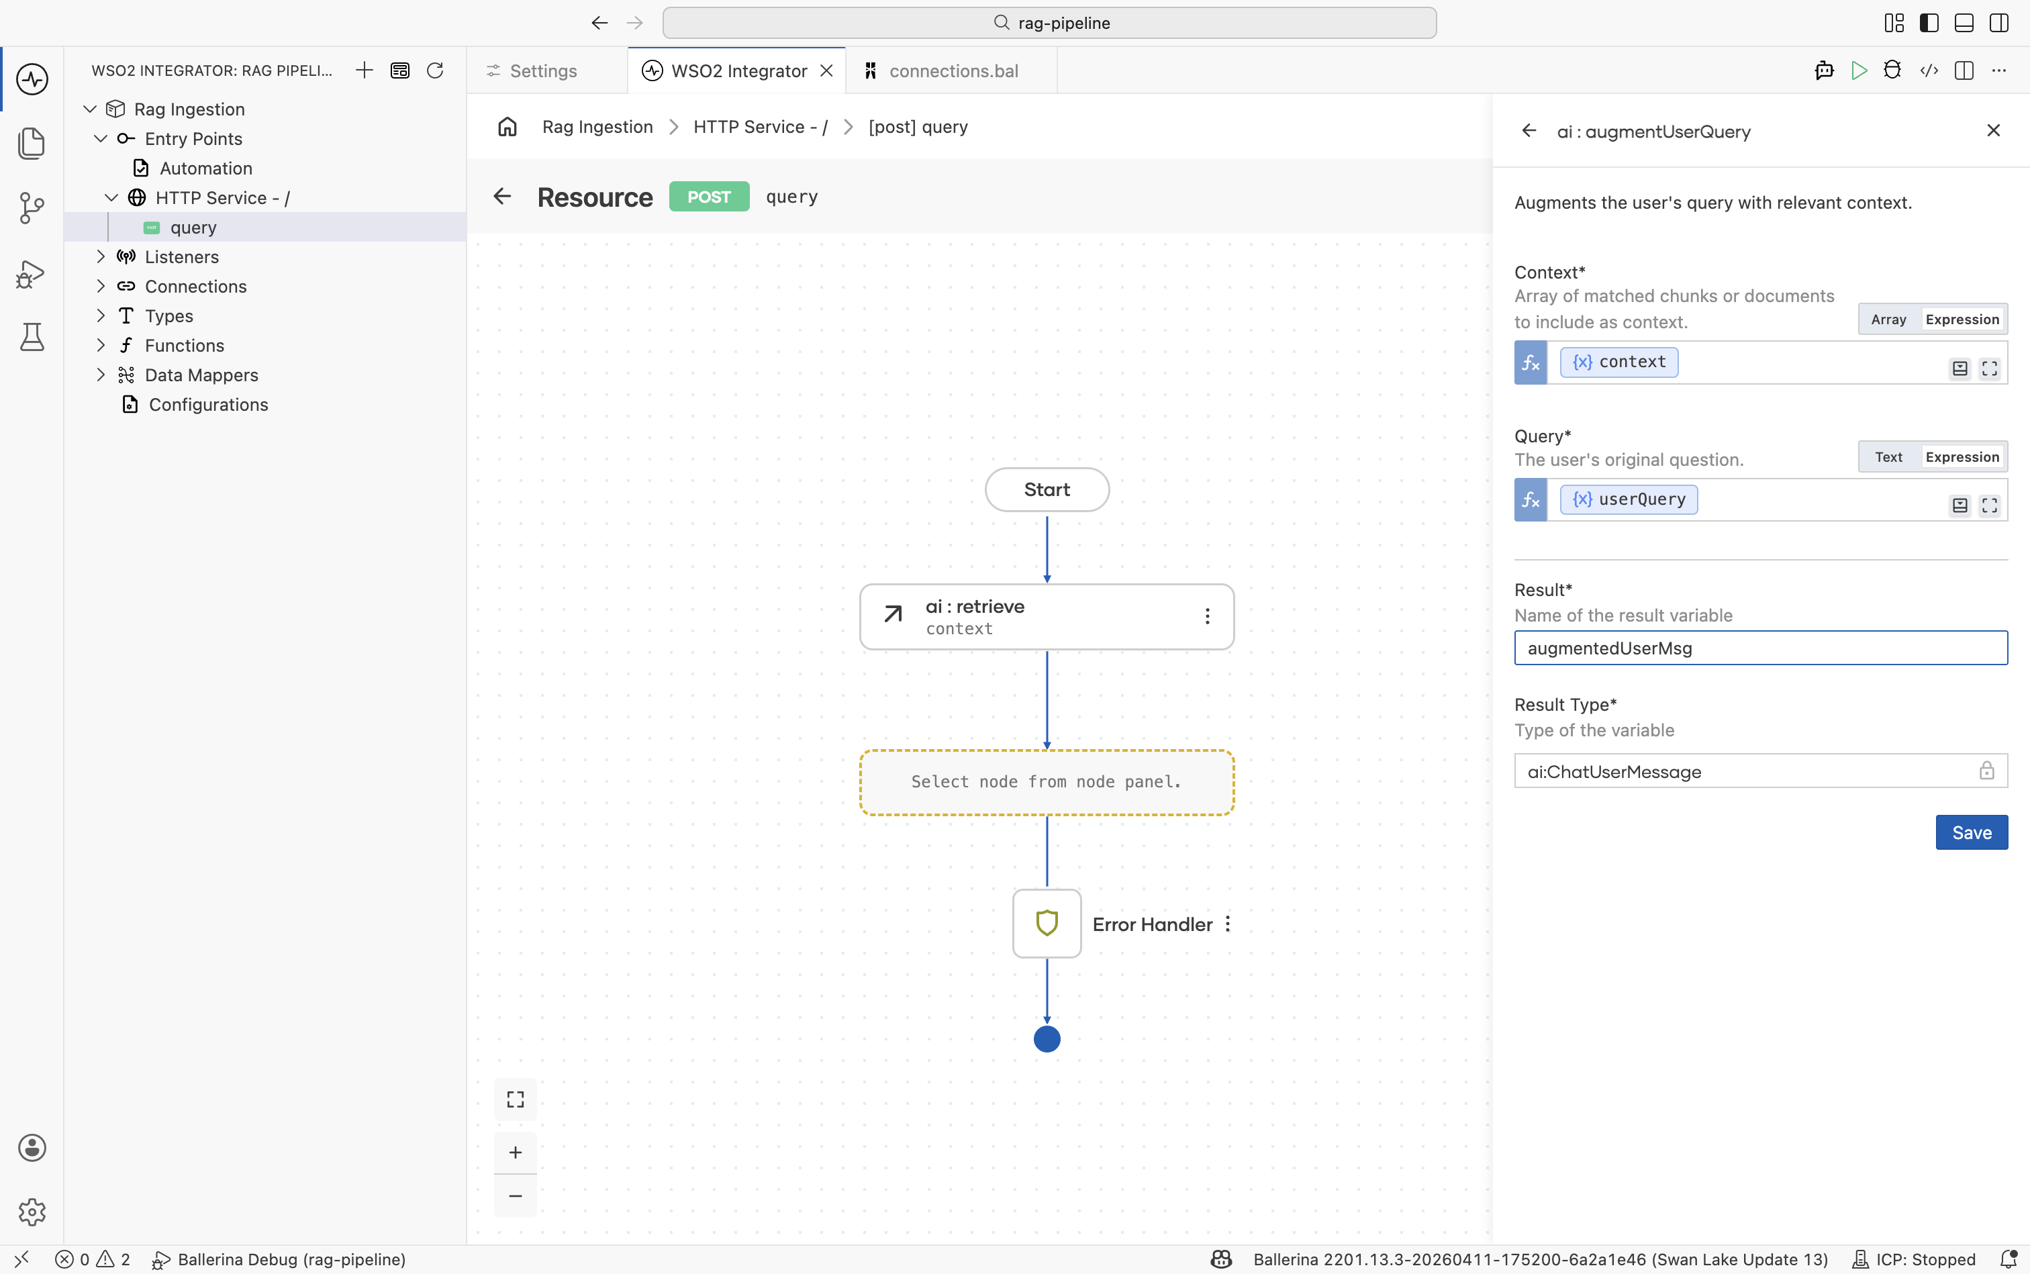Open the ai : retrieve node options menu

(1208, 617)
